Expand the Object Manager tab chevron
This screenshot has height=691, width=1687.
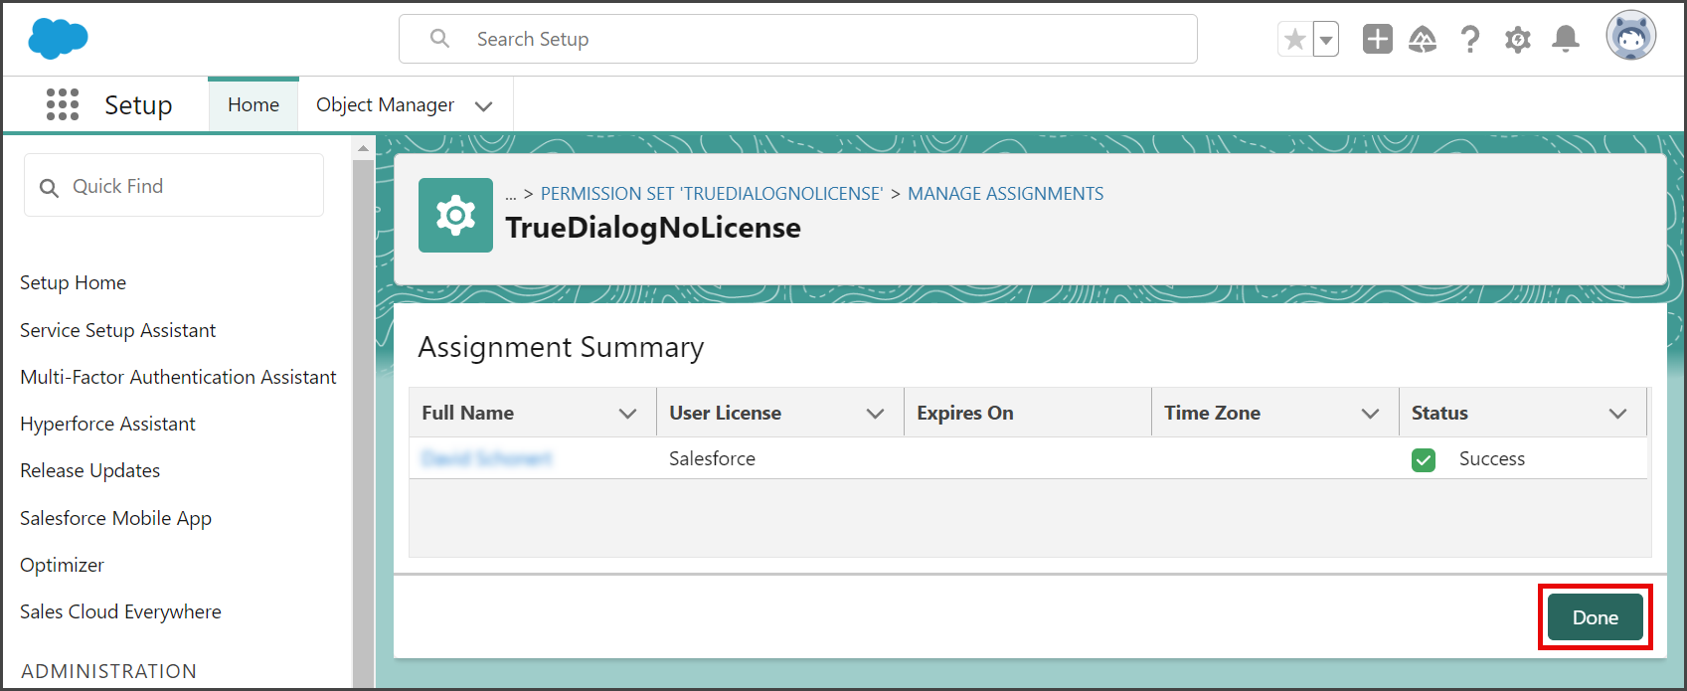coord(484,105)
